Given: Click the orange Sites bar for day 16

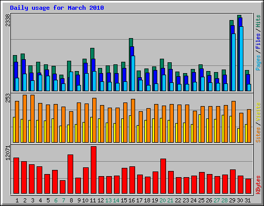Looking at the screenshot, I should [x=133, y=121].
